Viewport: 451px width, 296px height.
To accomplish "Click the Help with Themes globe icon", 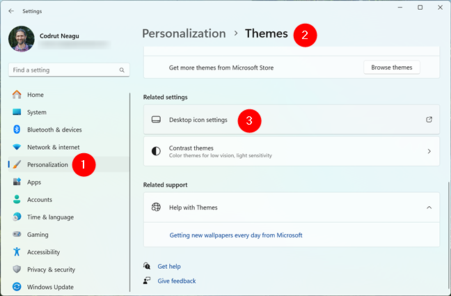I will click(156, 207).
